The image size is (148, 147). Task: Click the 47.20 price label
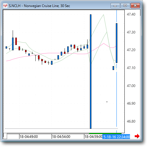click(x=131, y=50)
